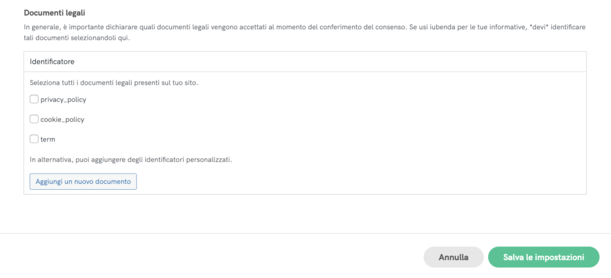Click Aggiungi un nuovo documento button
This screenshot has height=278, width=611.
(x=83, y=181)
